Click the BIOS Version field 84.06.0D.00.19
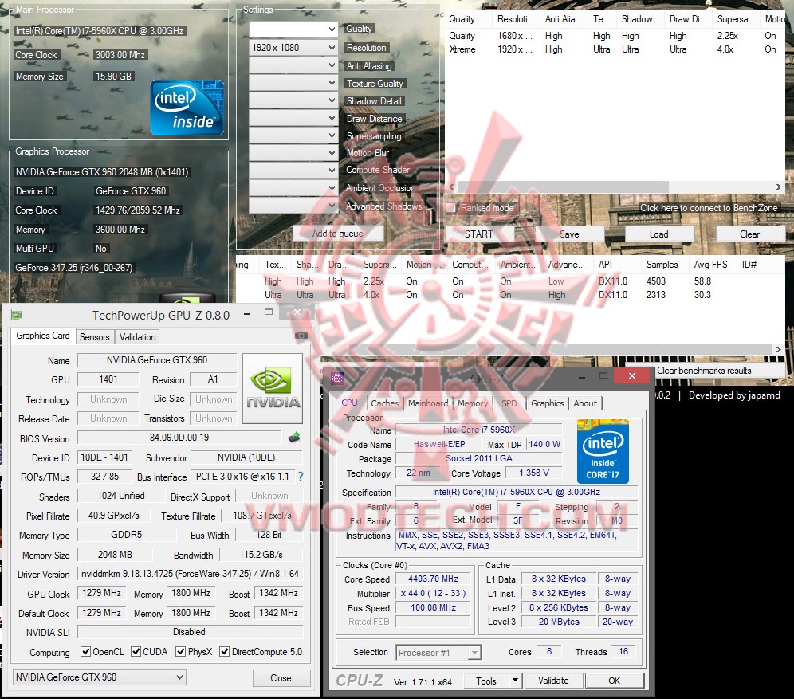This screenshot has width=794, height=699. [179, 438]
